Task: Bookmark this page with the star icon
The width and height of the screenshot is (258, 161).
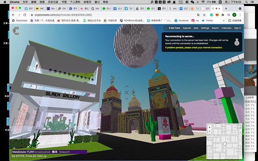Action: (x=204, y=15)
